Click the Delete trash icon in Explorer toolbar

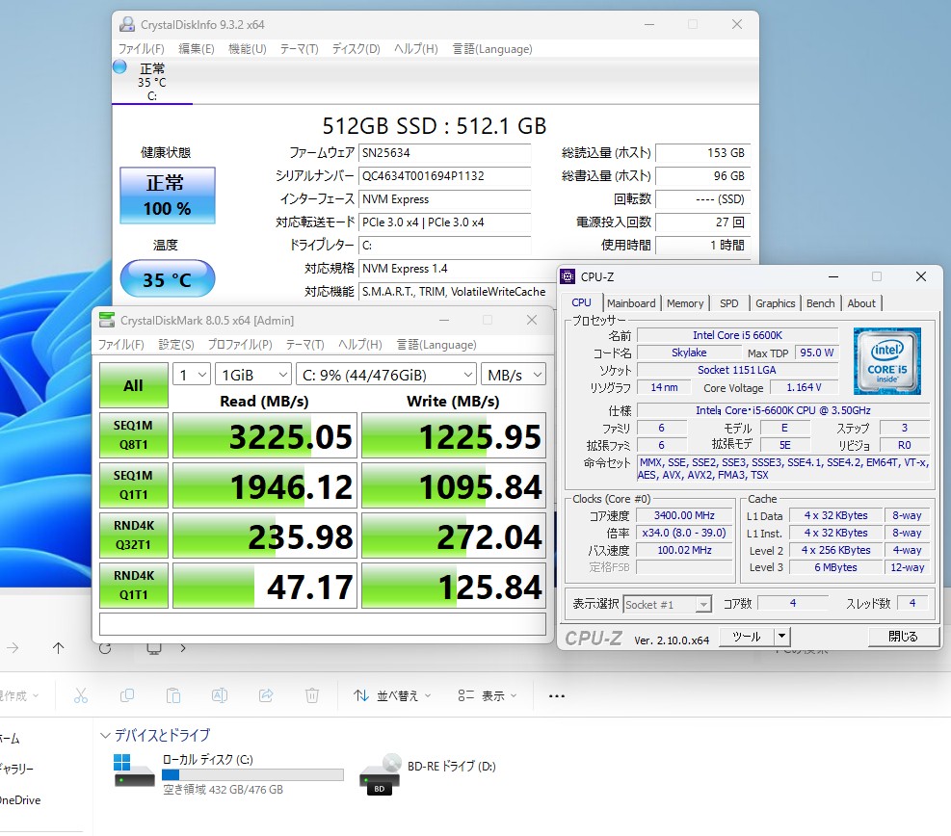pyautogui.click(x=312, y=696)
